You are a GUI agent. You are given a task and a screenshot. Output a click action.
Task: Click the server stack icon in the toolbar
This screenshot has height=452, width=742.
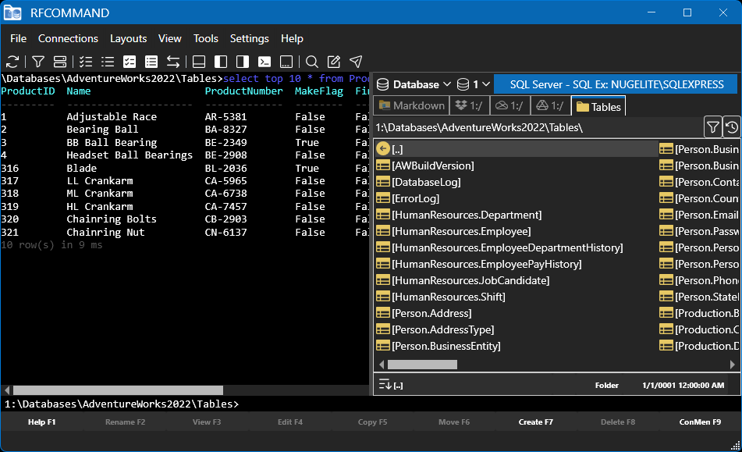(60, 62)
